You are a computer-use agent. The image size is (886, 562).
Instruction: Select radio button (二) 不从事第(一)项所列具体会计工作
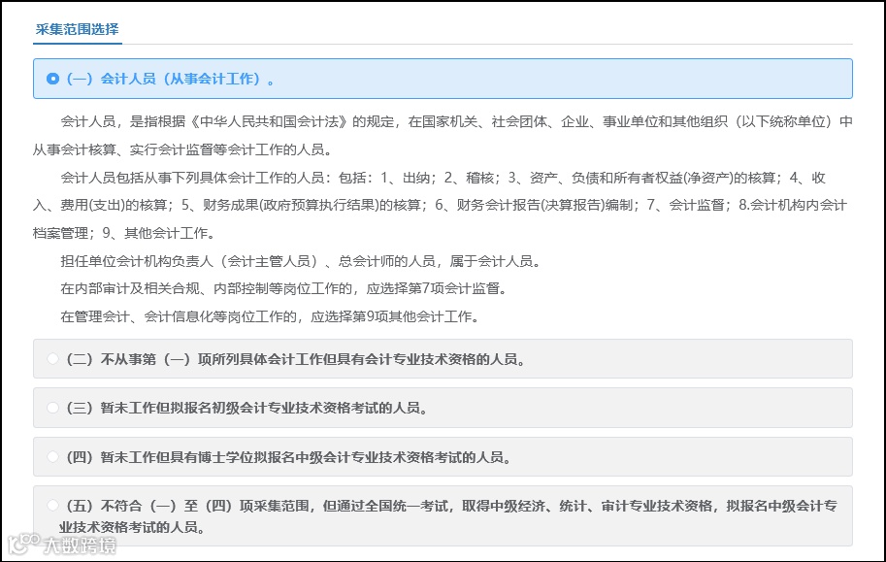[52, 358]
